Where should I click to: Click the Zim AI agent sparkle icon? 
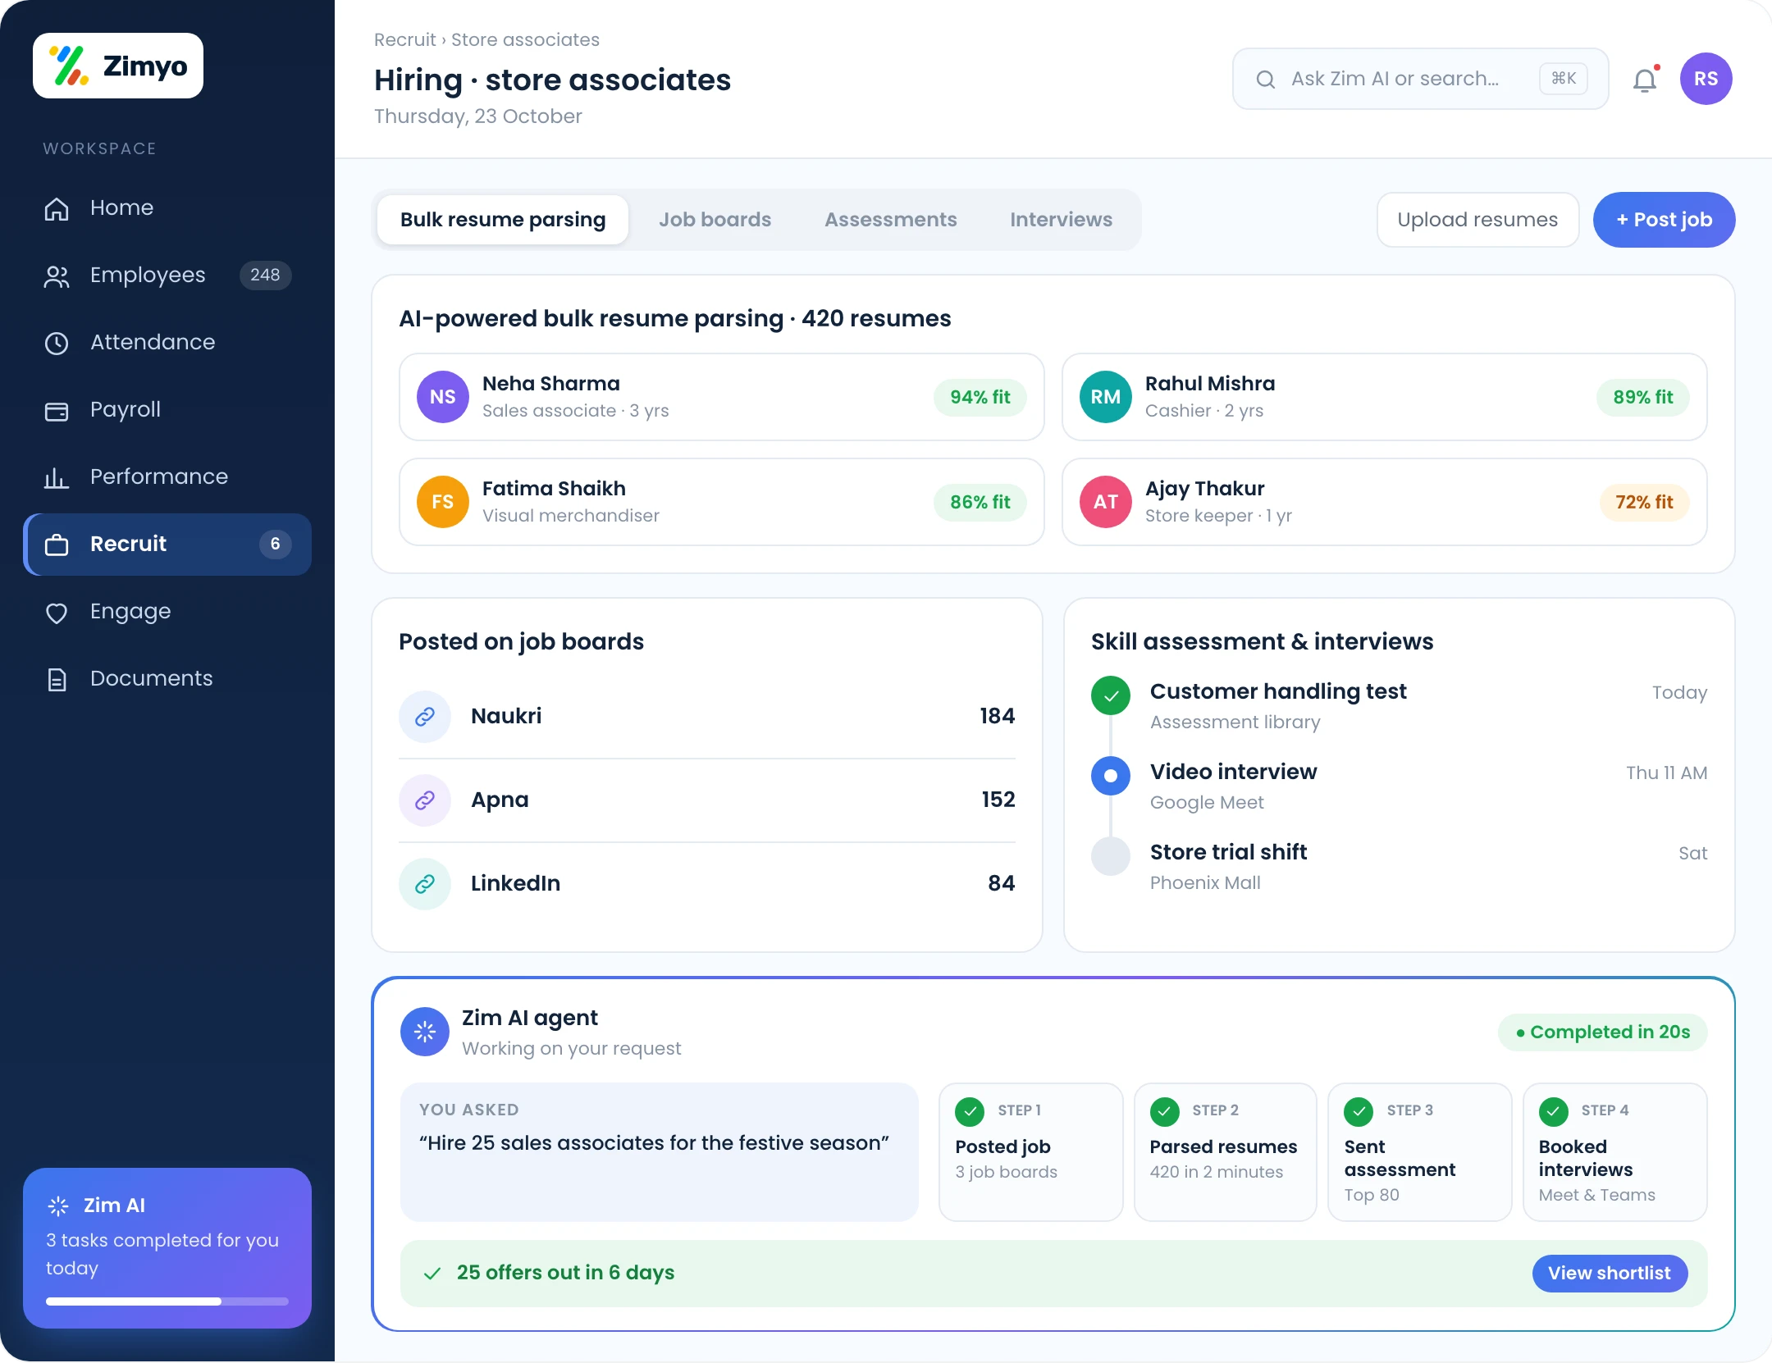tap(425, 1032)
